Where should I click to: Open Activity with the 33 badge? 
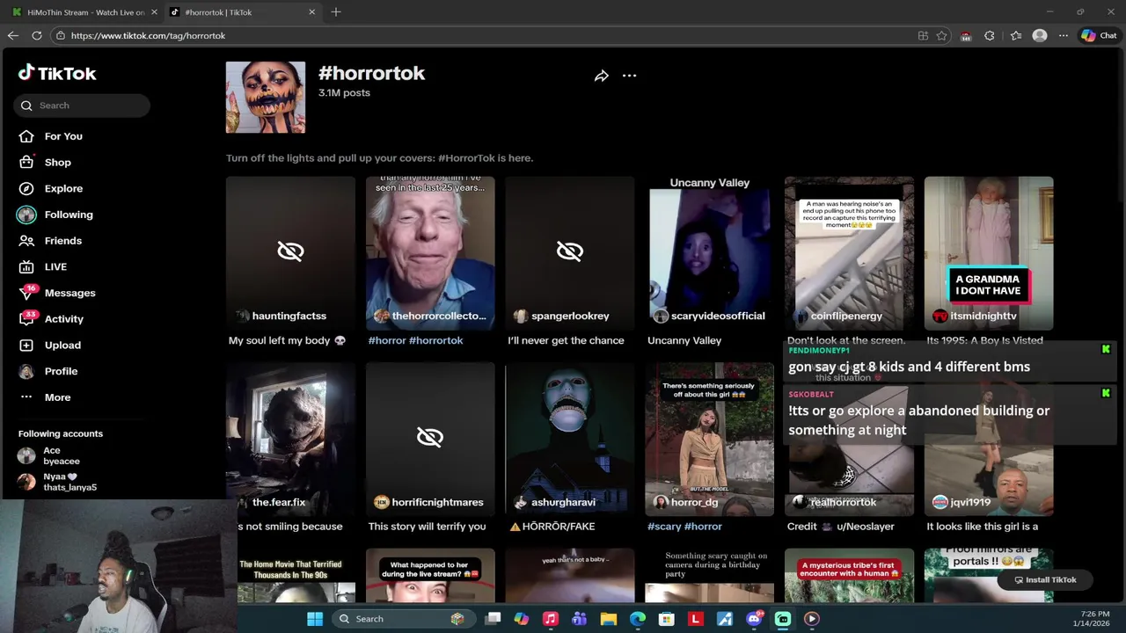pyautogui.click(x=51, y=319)
